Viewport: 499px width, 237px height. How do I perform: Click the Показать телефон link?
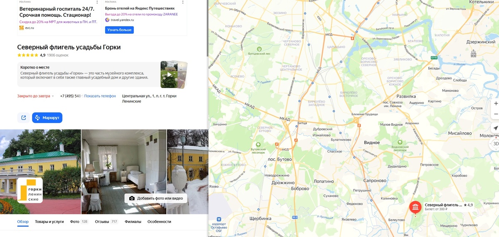click(x=100, y=96)
